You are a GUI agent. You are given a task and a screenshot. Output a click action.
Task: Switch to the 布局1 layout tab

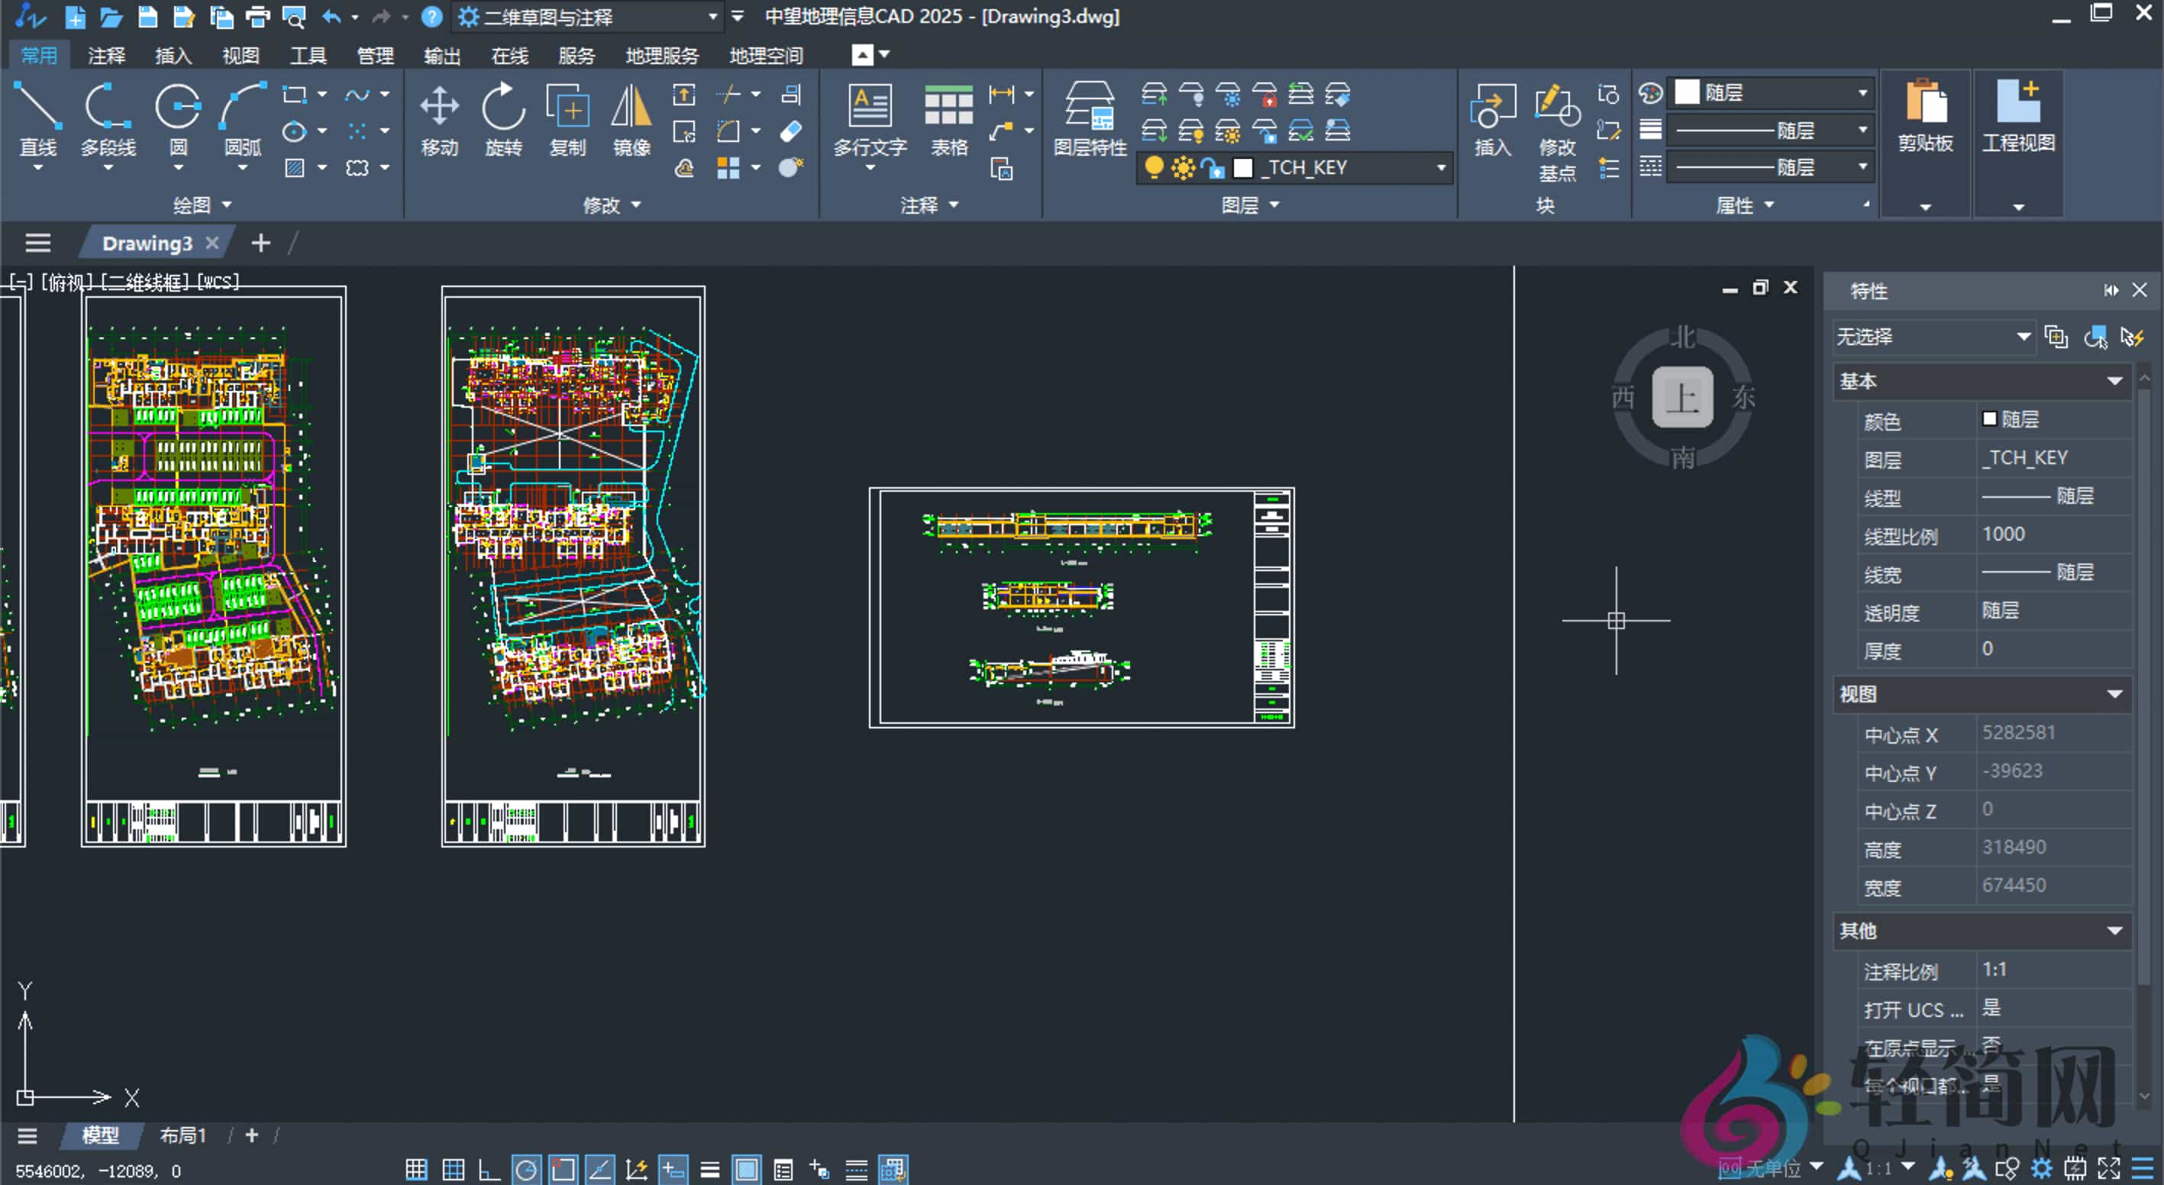click(x=182, y=1135)
